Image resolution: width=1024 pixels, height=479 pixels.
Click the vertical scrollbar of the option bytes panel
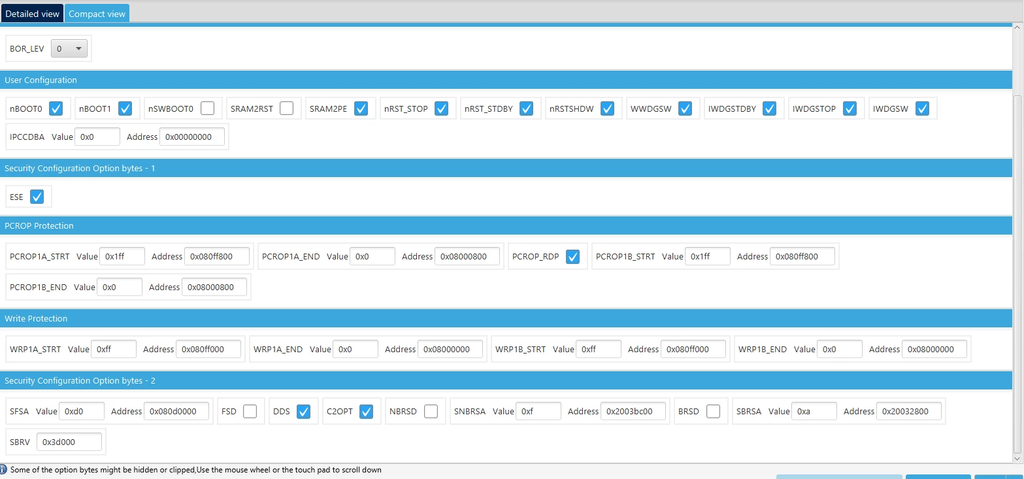point(1017,274)
